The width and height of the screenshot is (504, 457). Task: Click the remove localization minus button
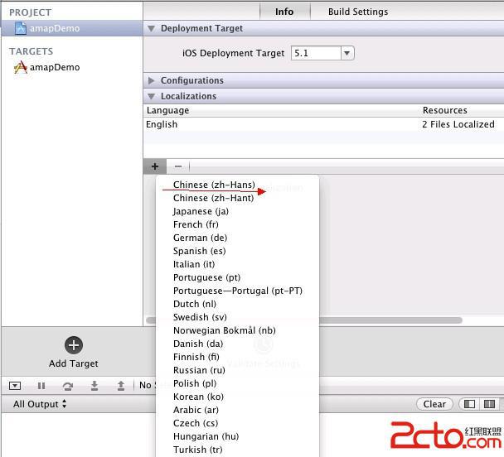(178, 166)
